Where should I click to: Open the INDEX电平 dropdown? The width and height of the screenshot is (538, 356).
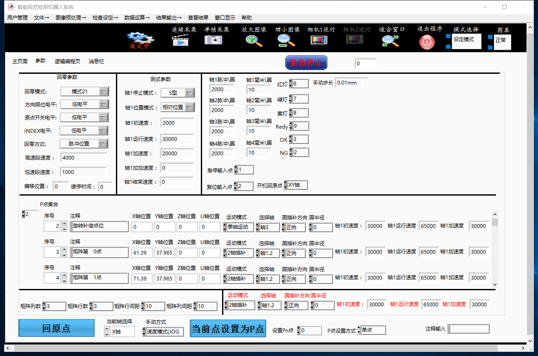click(x=84, y=131)
